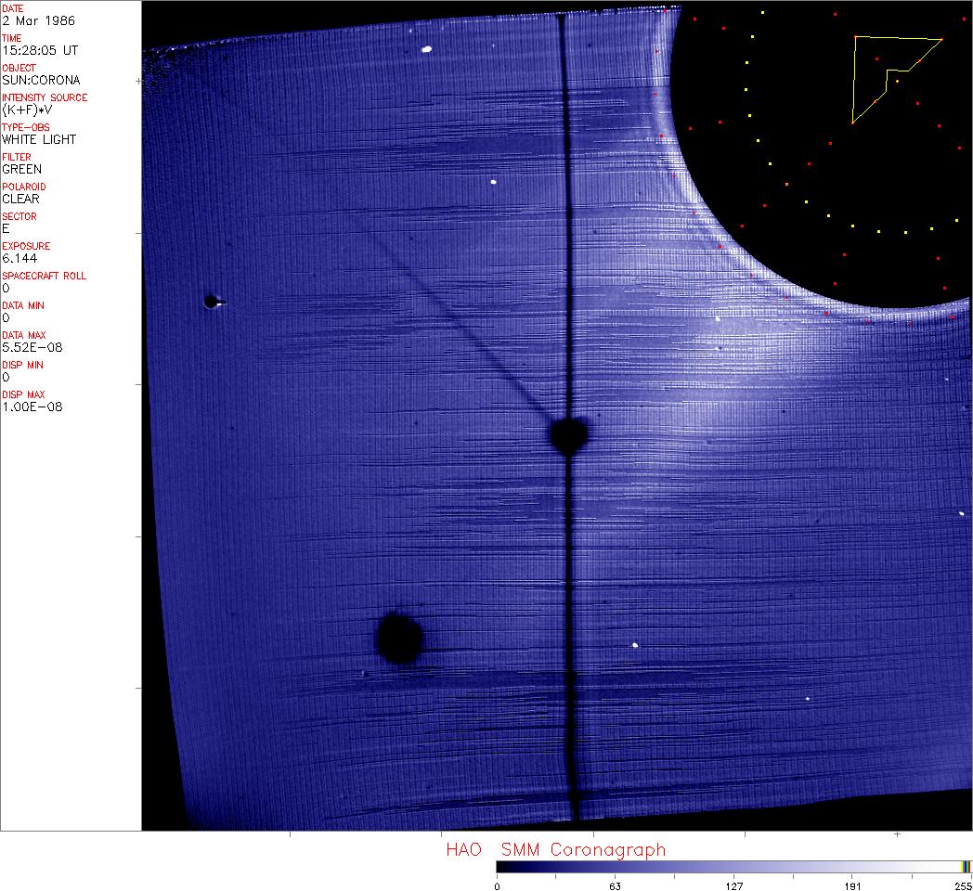Viewport: 973px width, 891px height.
Task: Click the 191 tick label on the color bar
Action: coord(852,886)
